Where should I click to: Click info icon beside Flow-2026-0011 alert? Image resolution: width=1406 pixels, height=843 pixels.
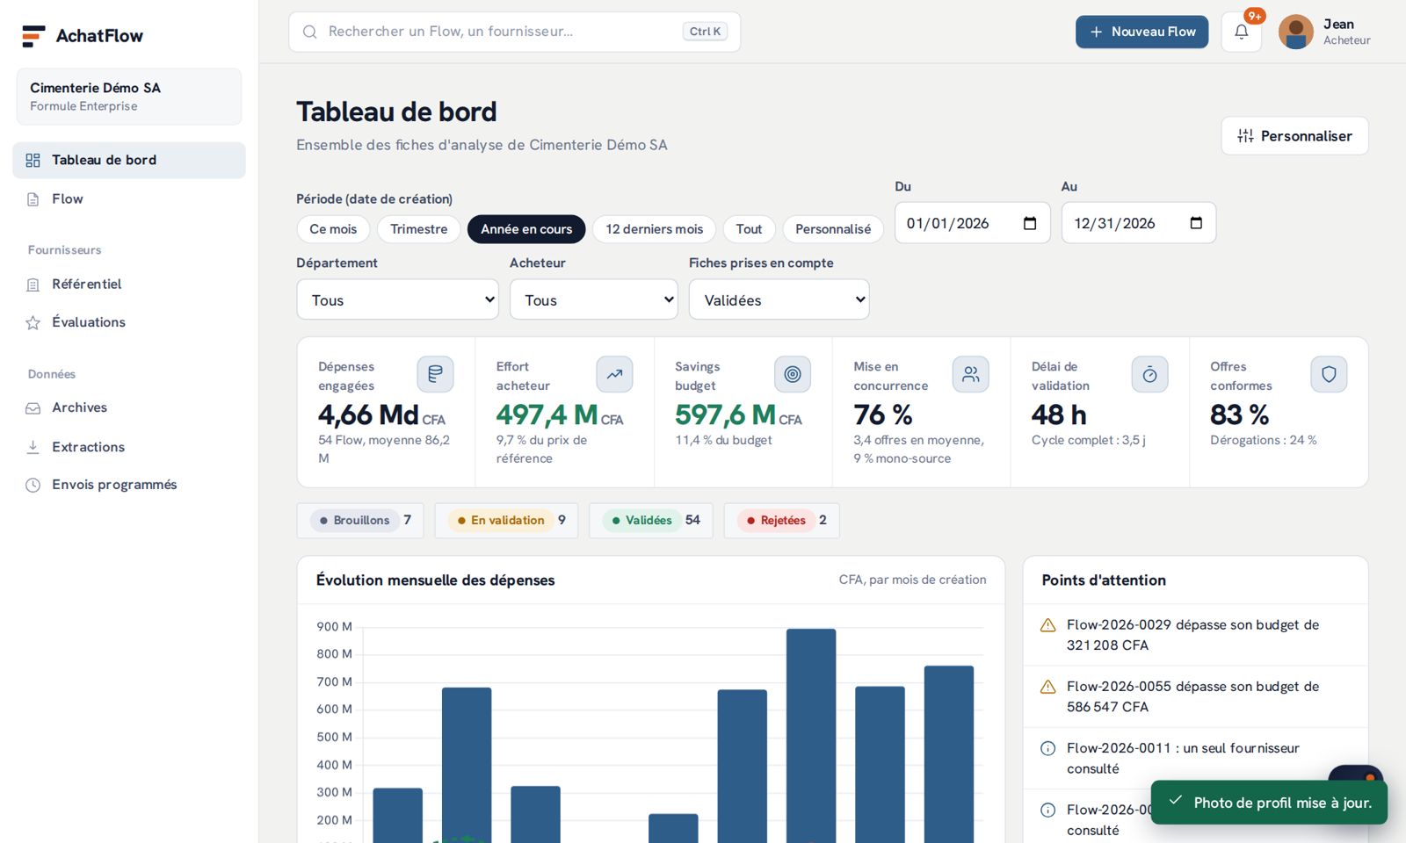1047,748
